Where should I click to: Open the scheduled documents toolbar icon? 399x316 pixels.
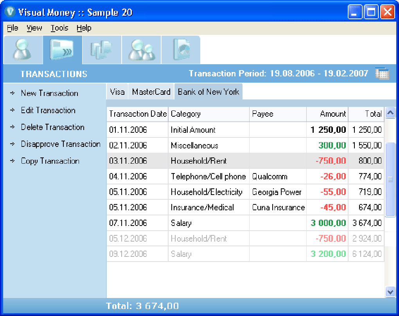click(x=101, y=49)
